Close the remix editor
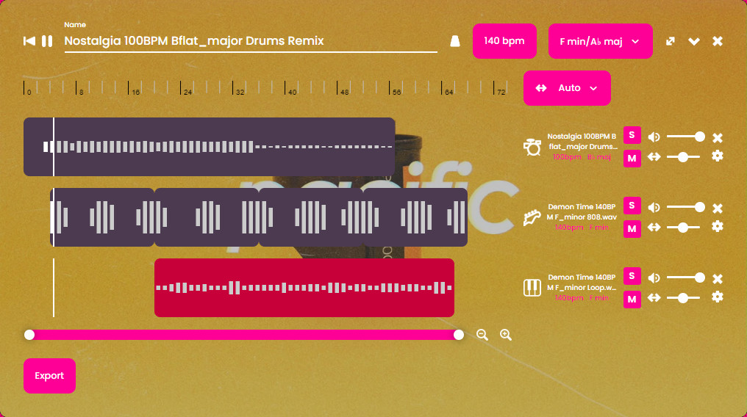The width and height of the screenshot is (747, 417). coord(718,41)
